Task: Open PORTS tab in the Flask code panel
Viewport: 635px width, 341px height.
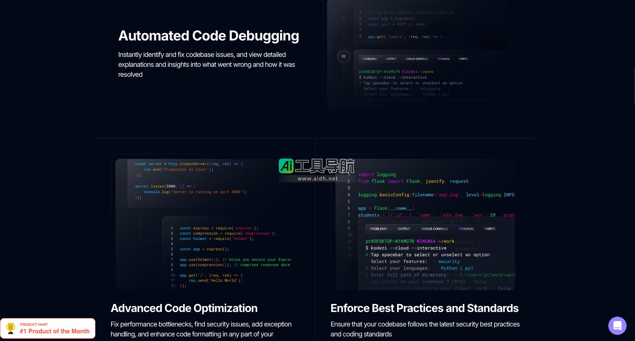Action: coord(490,229)
